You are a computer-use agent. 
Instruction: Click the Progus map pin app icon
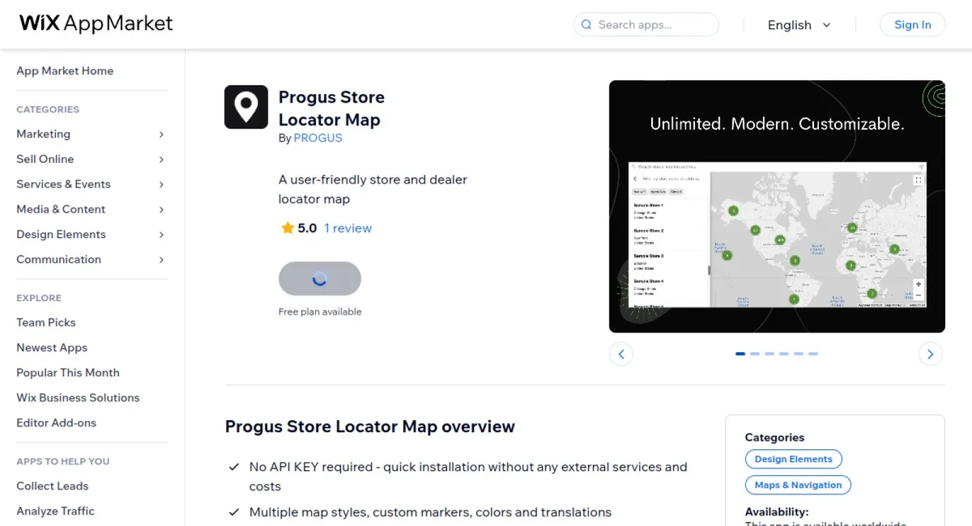click(246, 107)
